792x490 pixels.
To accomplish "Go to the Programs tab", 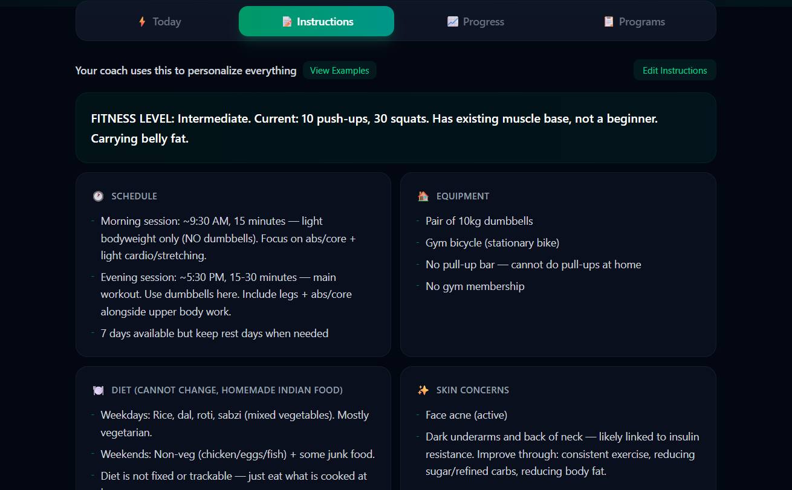I will (634, 22).
